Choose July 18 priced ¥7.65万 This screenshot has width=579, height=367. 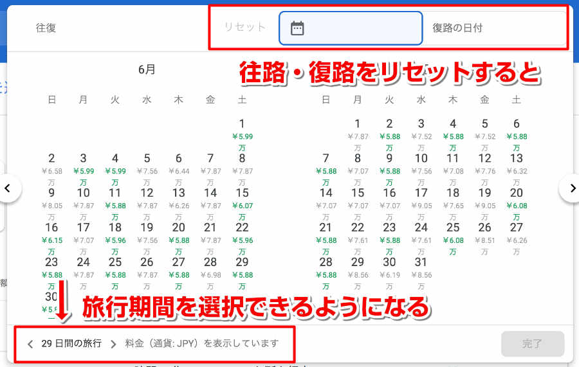click(453, 204)
